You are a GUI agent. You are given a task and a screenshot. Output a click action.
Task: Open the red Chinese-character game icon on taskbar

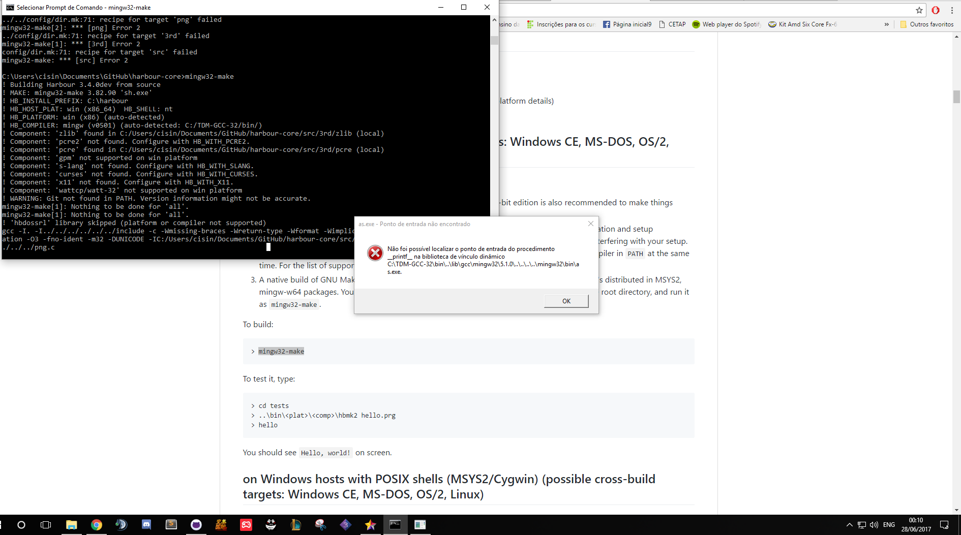221,525
